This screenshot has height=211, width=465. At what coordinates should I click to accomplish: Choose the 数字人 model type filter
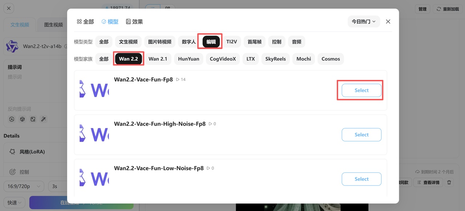(x=189, y=42)
